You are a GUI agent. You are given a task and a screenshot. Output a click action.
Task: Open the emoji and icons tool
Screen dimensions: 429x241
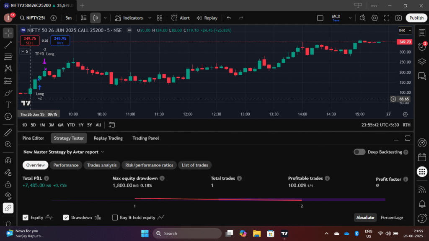point(8,117)
